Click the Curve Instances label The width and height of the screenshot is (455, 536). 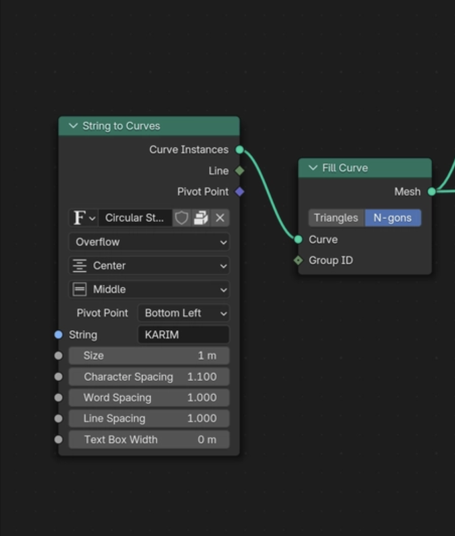(189, 150)
